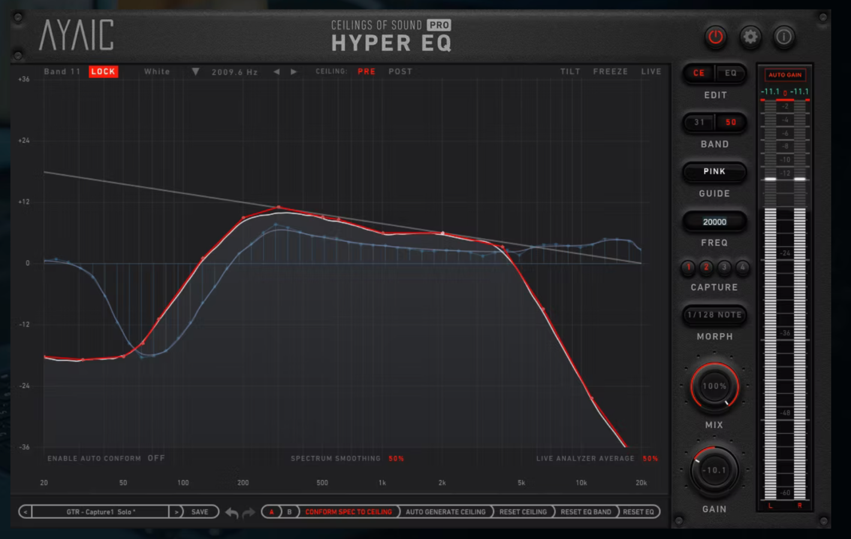Viewport: 851px width, 539px height.
Task: Click the undo arrow icon
Action: (x=232, y=513)
